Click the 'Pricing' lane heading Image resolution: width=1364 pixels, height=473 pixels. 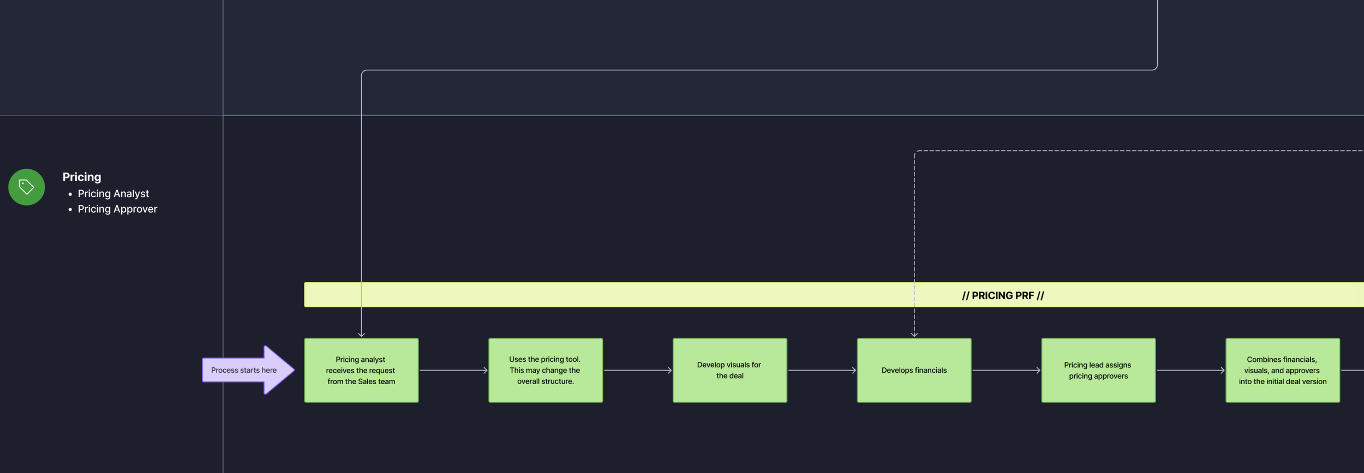[82, 177]
